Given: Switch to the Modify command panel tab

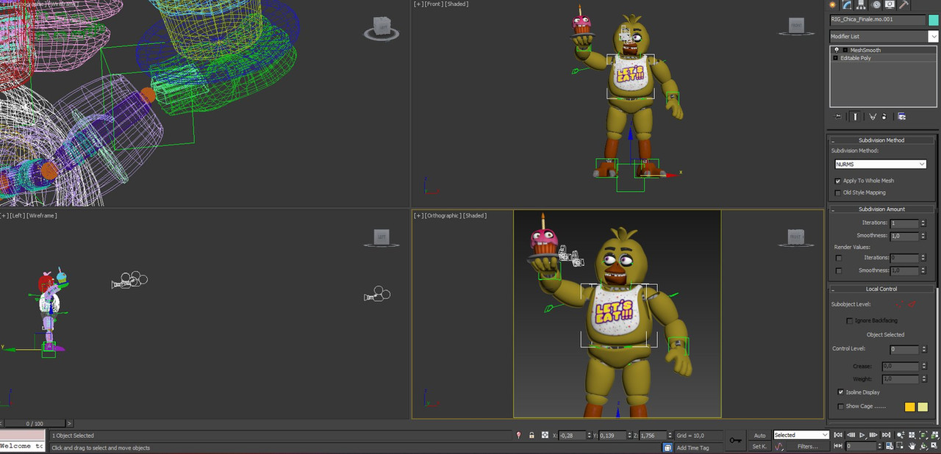Looking at the screenshot, I should click(x=845, y=5).
